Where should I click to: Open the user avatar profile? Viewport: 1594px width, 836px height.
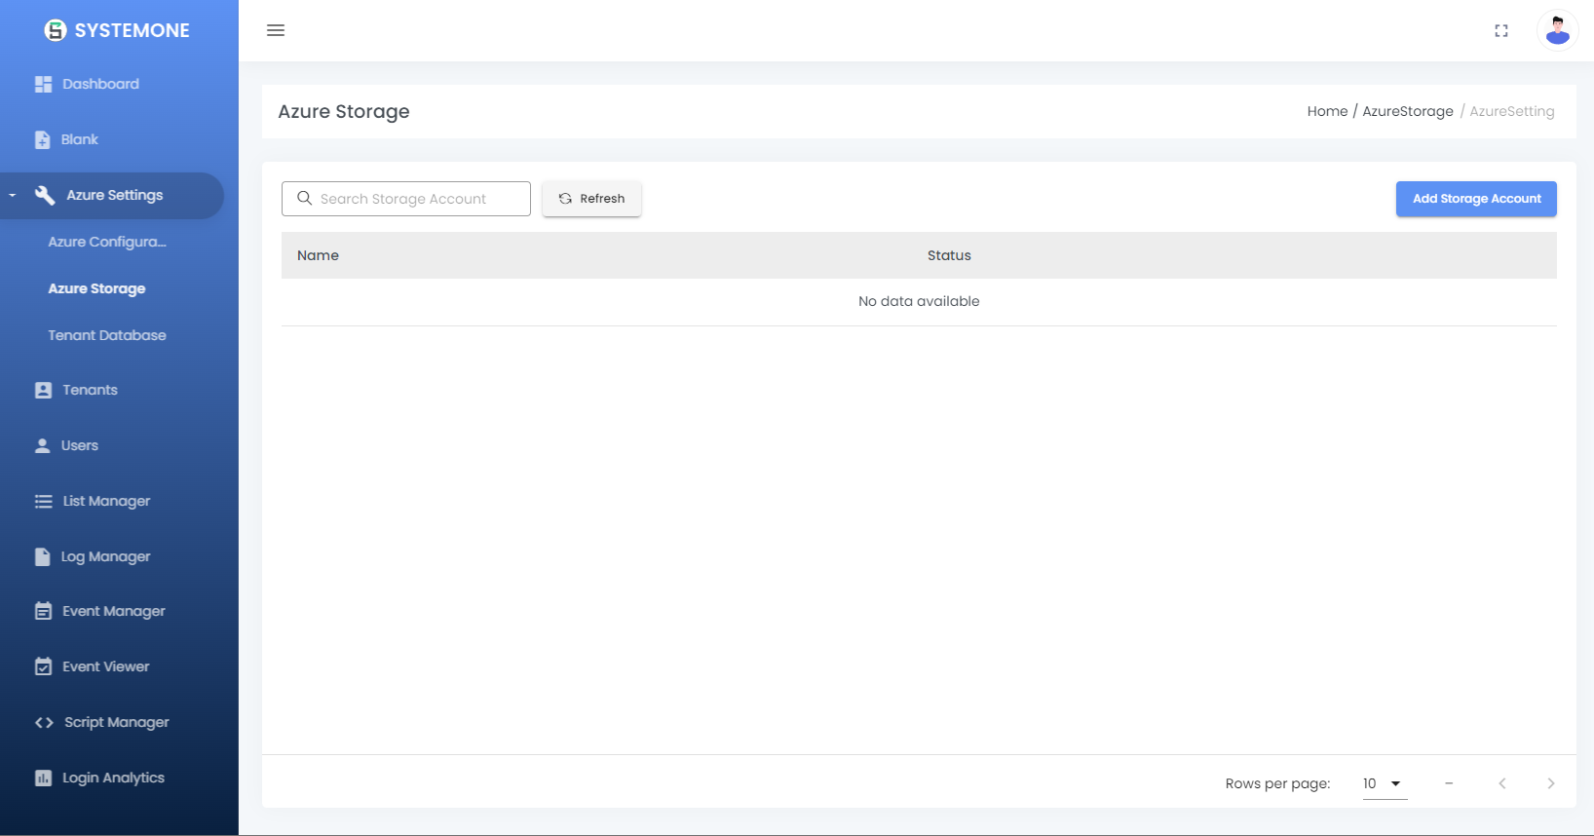1557,30
